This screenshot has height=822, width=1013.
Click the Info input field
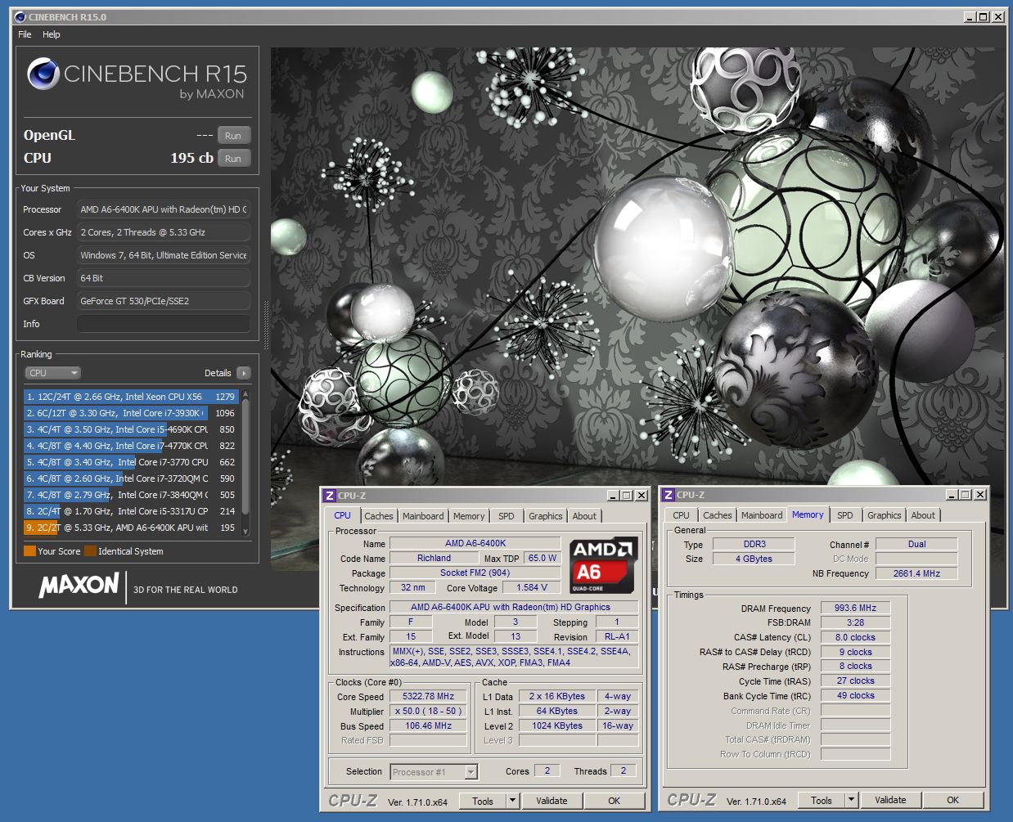tap(164, 324)
